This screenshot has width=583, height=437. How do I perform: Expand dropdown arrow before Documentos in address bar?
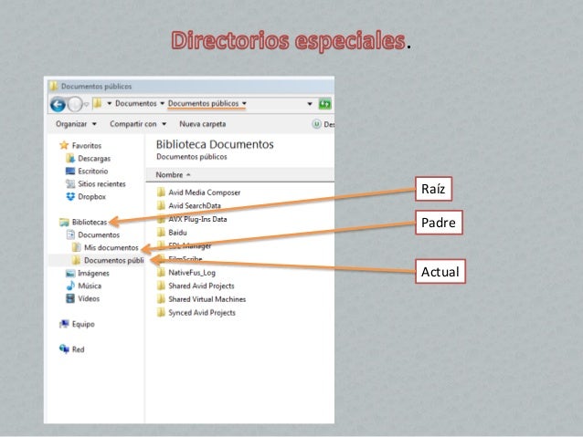pos(110,104)
